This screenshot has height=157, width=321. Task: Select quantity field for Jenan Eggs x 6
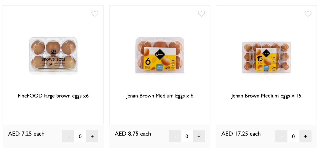pos(187,136)
